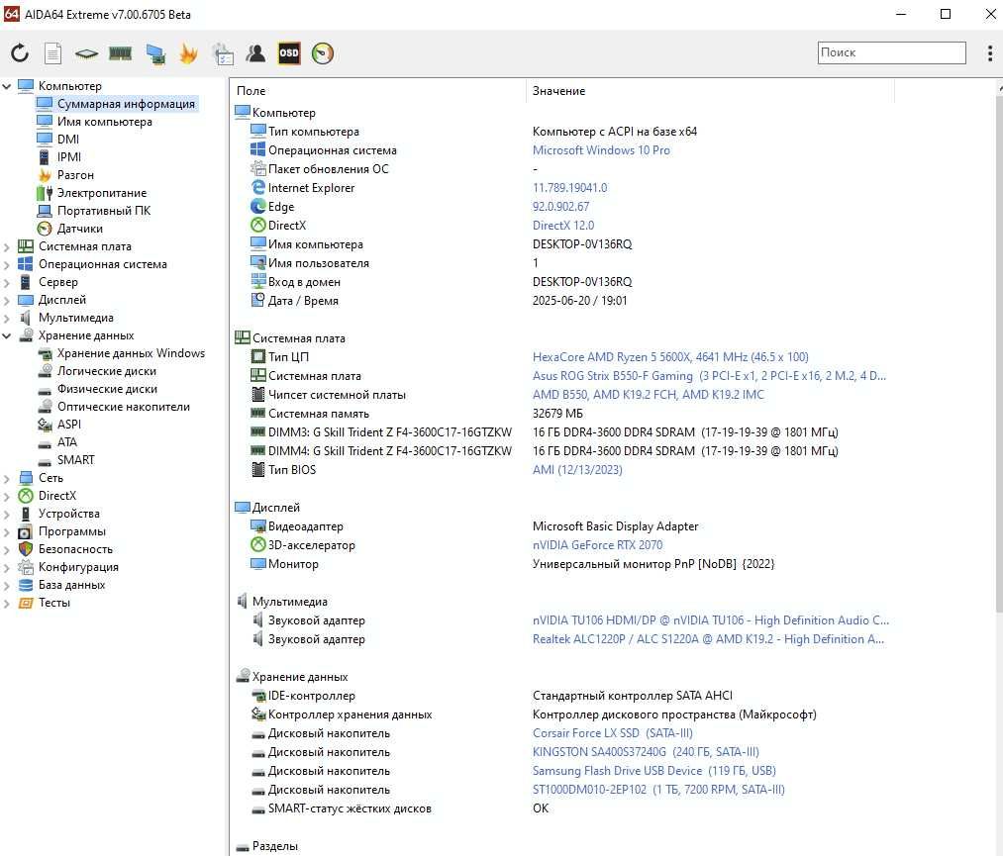This screenshot has height=856, width=1003.
Task: Collapse the Компьютер tree node
Action: coord(7,86)
